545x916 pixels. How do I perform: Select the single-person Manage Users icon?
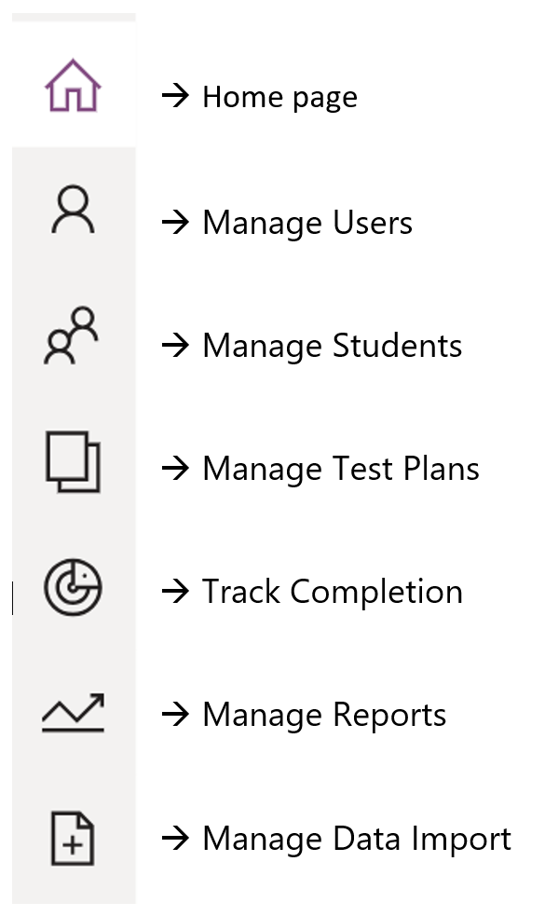point(73,209)
